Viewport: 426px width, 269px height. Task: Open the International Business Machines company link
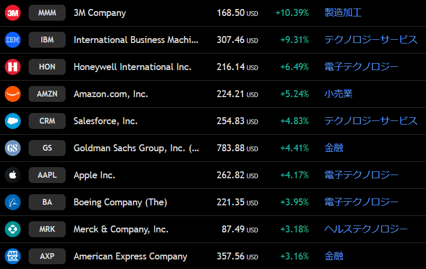136,40
